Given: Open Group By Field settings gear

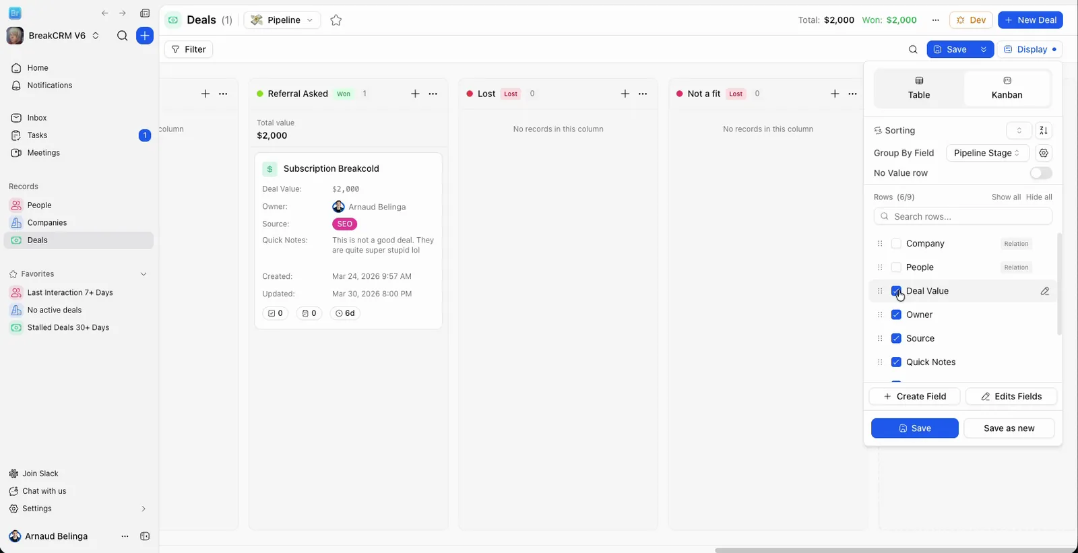Looking at the screenshot, I should coord(1044,153).
